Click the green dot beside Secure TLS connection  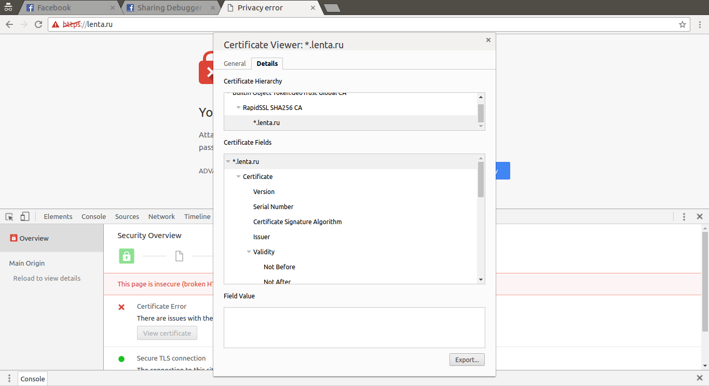(121, 359)
